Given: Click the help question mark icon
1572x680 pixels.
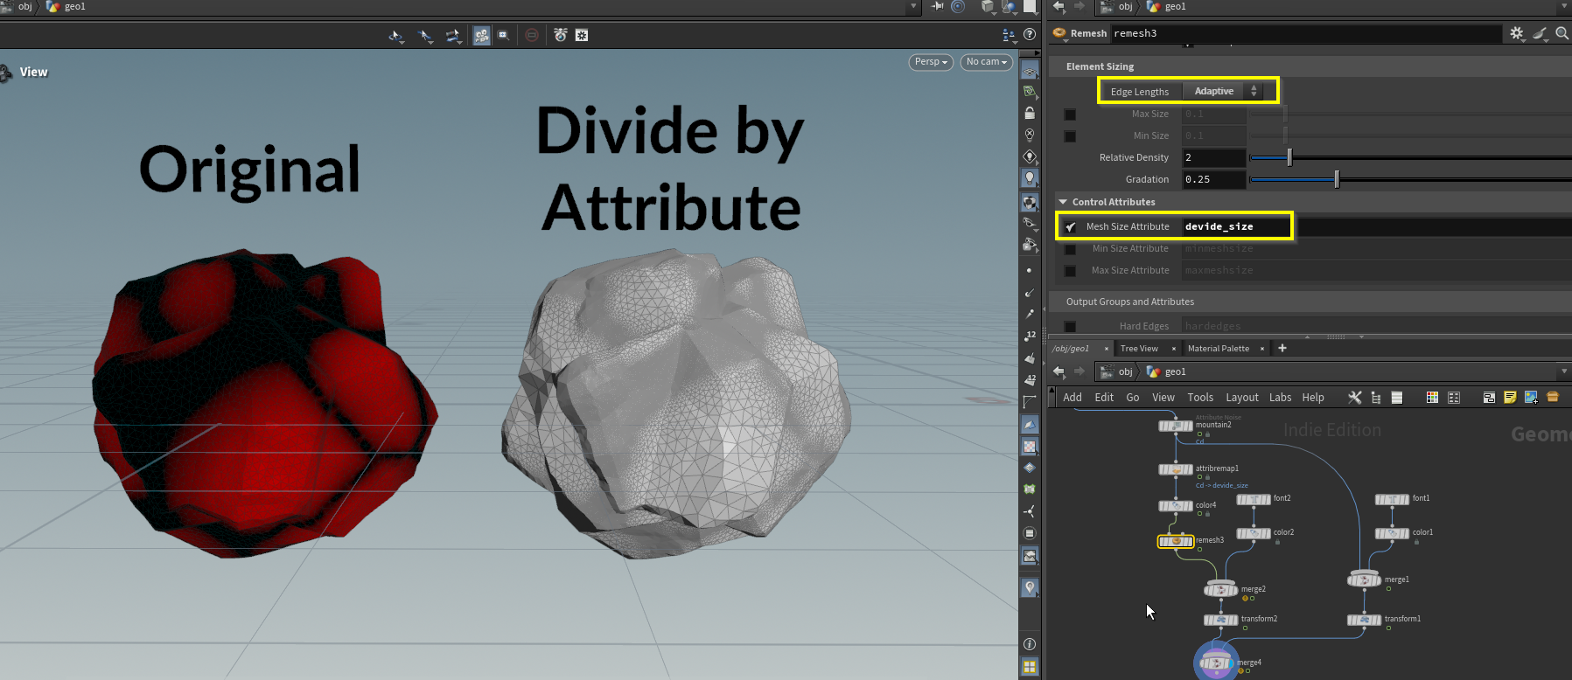Looking at the screenshot, I should (1030, 35).
